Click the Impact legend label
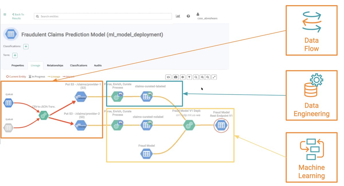This screenshot has width=344, height=186. coord(68,77)
